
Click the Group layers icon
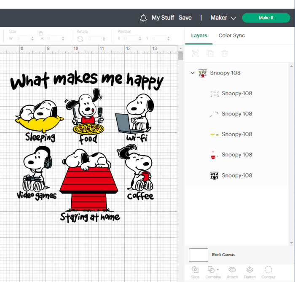pos(196,54)
